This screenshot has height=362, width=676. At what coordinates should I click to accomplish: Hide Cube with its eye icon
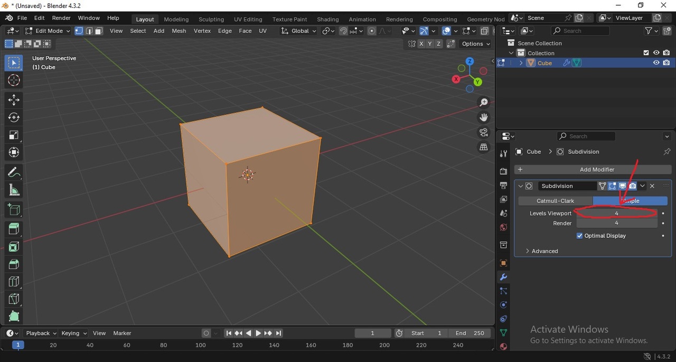point(656,63)
